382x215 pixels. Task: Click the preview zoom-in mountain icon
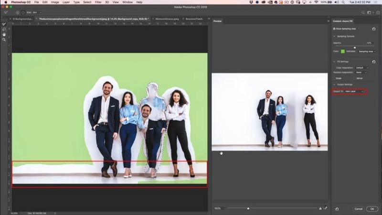[x=320, y=208]
